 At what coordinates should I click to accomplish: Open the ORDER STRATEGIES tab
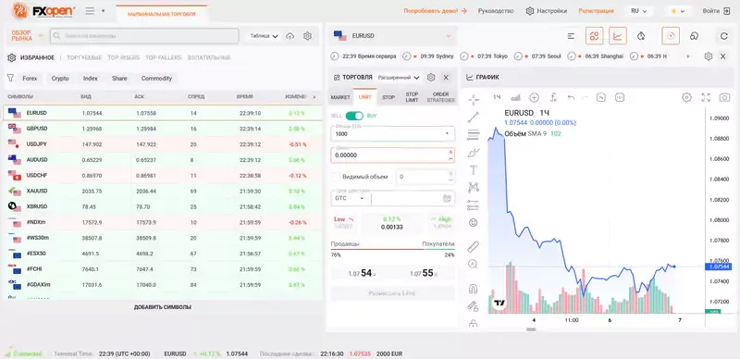(441, 97)
